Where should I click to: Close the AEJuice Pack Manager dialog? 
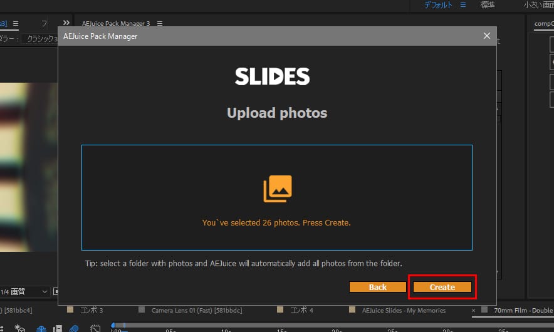pyautogui.click(x=486, y=36)
